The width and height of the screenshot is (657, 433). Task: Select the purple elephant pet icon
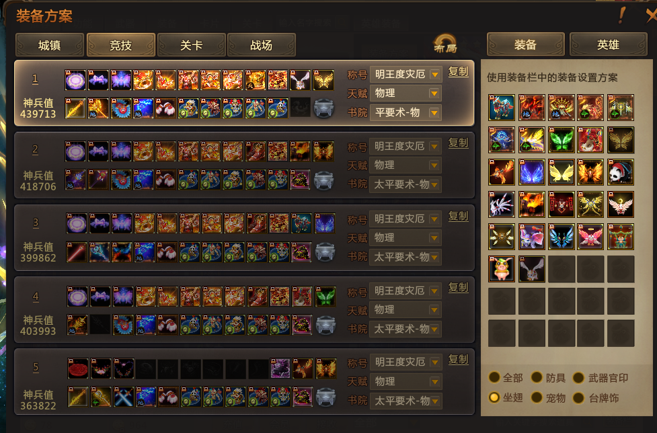click(531, 237)
